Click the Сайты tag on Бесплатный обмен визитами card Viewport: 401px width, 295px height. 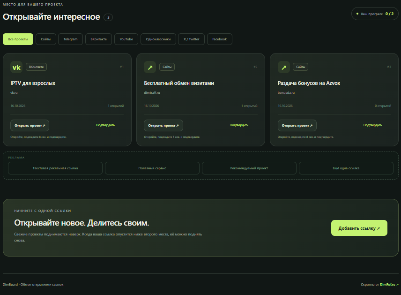(x=167, y=67)
